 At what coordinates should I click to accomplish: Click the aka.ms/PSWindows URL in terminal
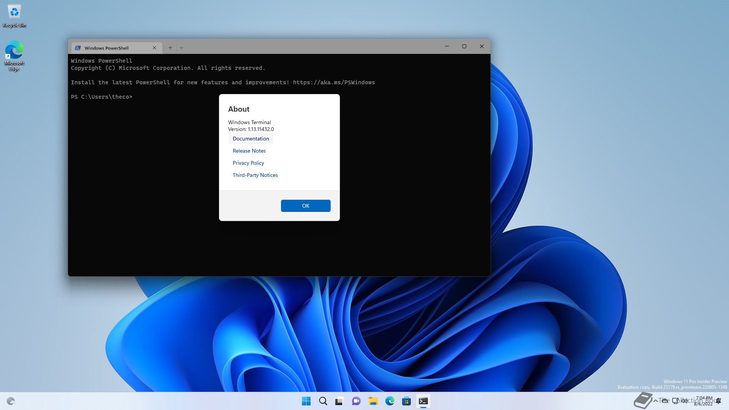[x=334, y=82]
